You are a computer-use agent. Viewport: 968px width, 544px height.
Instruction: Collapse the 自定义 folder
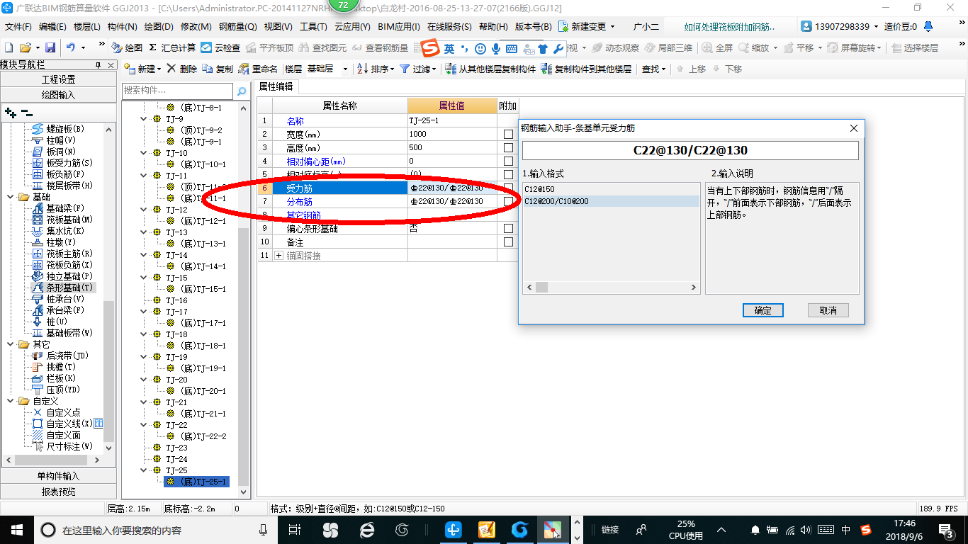tap(10, 401)
